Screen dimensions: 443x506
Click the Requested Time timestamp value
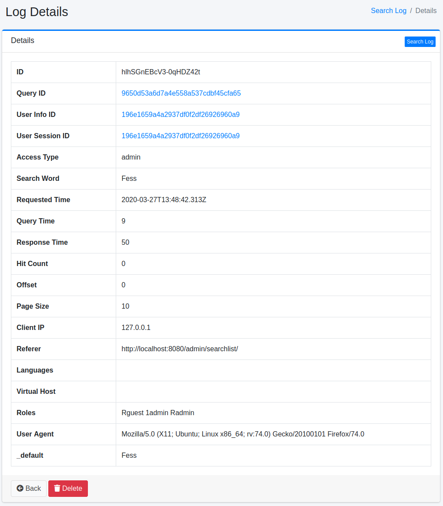click(164, 200)
